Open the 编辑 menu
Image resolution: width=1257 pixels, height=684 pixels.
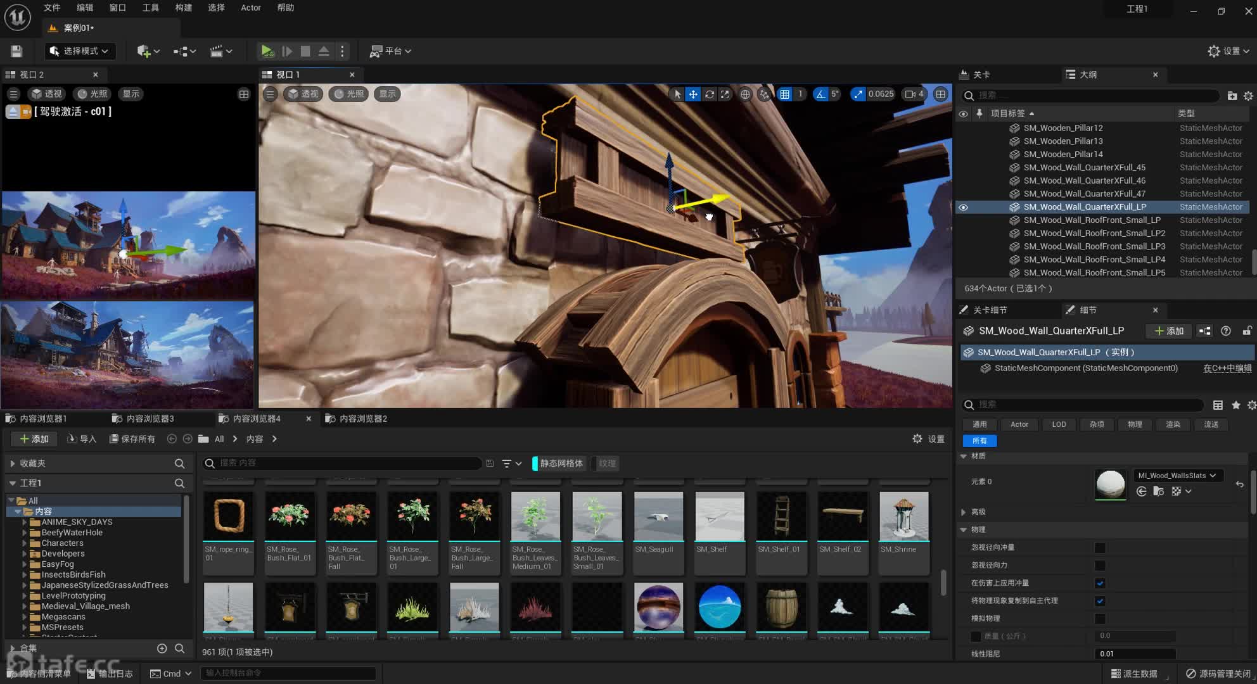click(x=85, y=8)
